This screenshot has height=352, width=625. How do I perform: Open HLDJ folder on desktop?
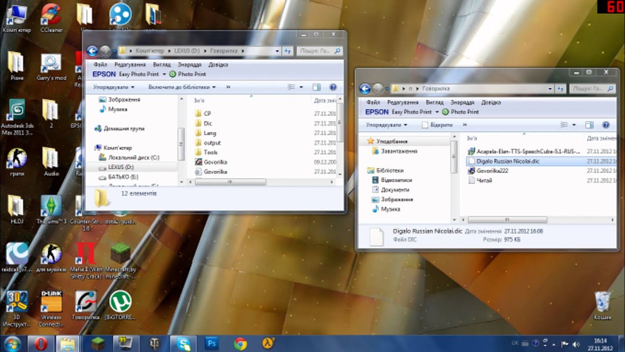(x=17, y=209)
